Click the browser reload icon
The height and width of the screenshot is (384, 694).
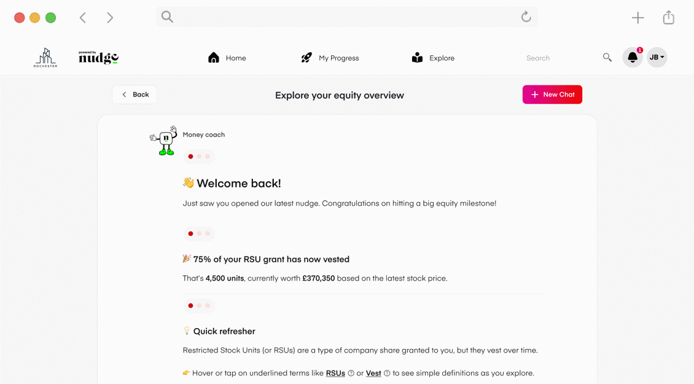(526, 17)
